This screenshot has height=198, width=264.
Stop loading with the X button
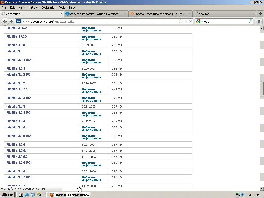tap(190, 21)
